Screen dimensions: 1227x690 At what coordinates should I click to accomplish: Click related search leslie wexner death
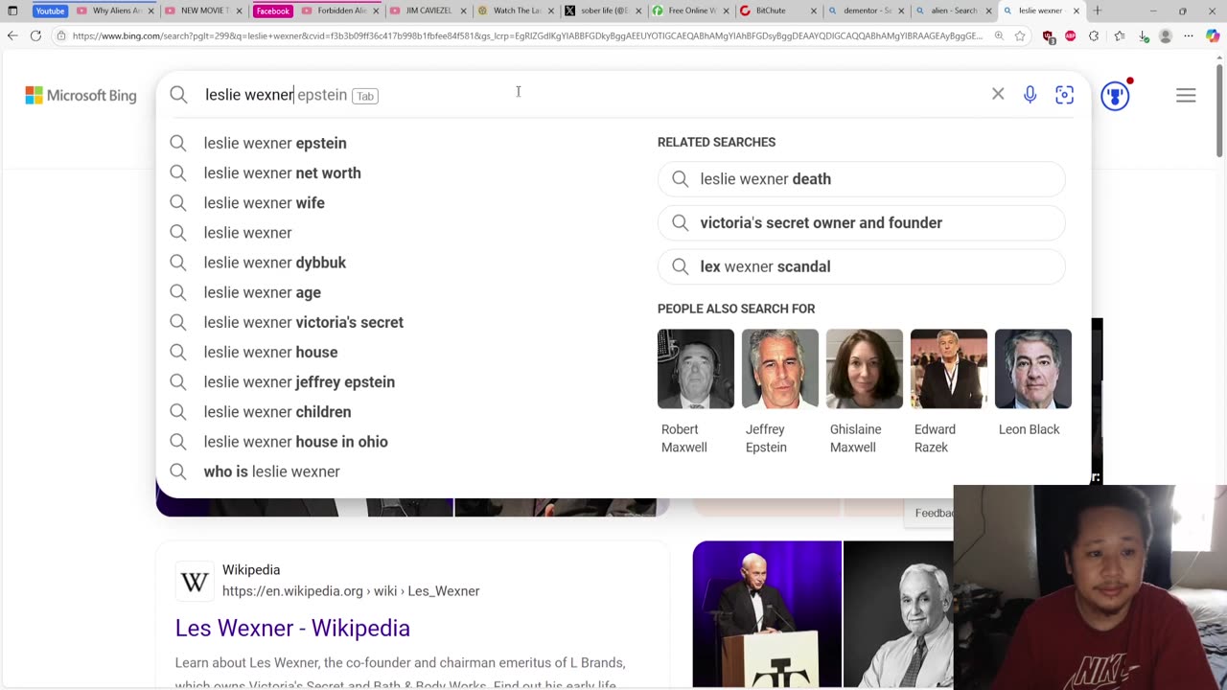(861, 179)
